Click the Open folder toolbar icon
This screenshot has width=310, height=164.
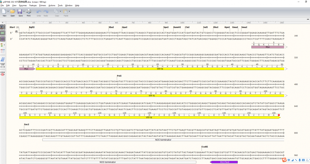13,12
